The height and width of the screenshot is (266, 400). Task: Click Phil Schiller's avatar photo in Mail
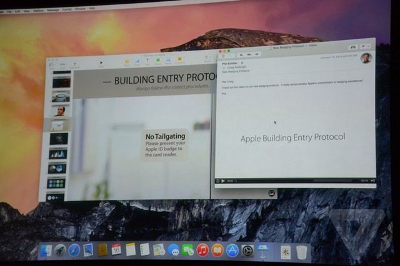[366, 58]
